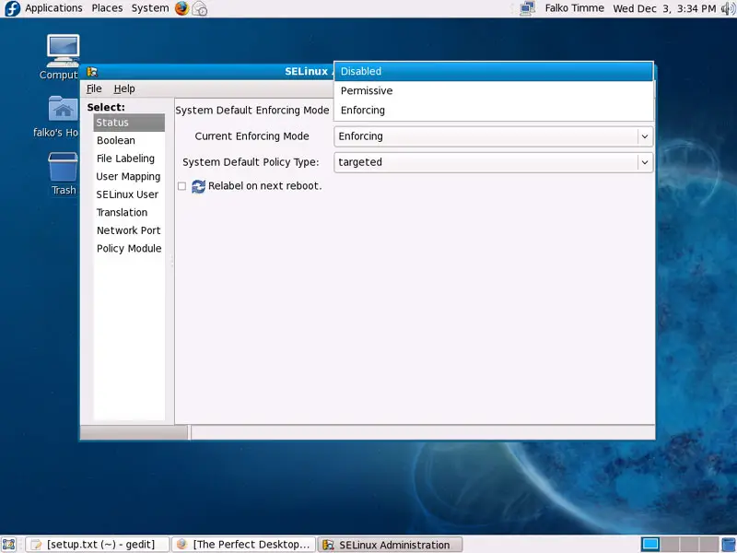Select Policy Module in the sidebar
Viewport: 737px width, 553px height.
(129, 248)
